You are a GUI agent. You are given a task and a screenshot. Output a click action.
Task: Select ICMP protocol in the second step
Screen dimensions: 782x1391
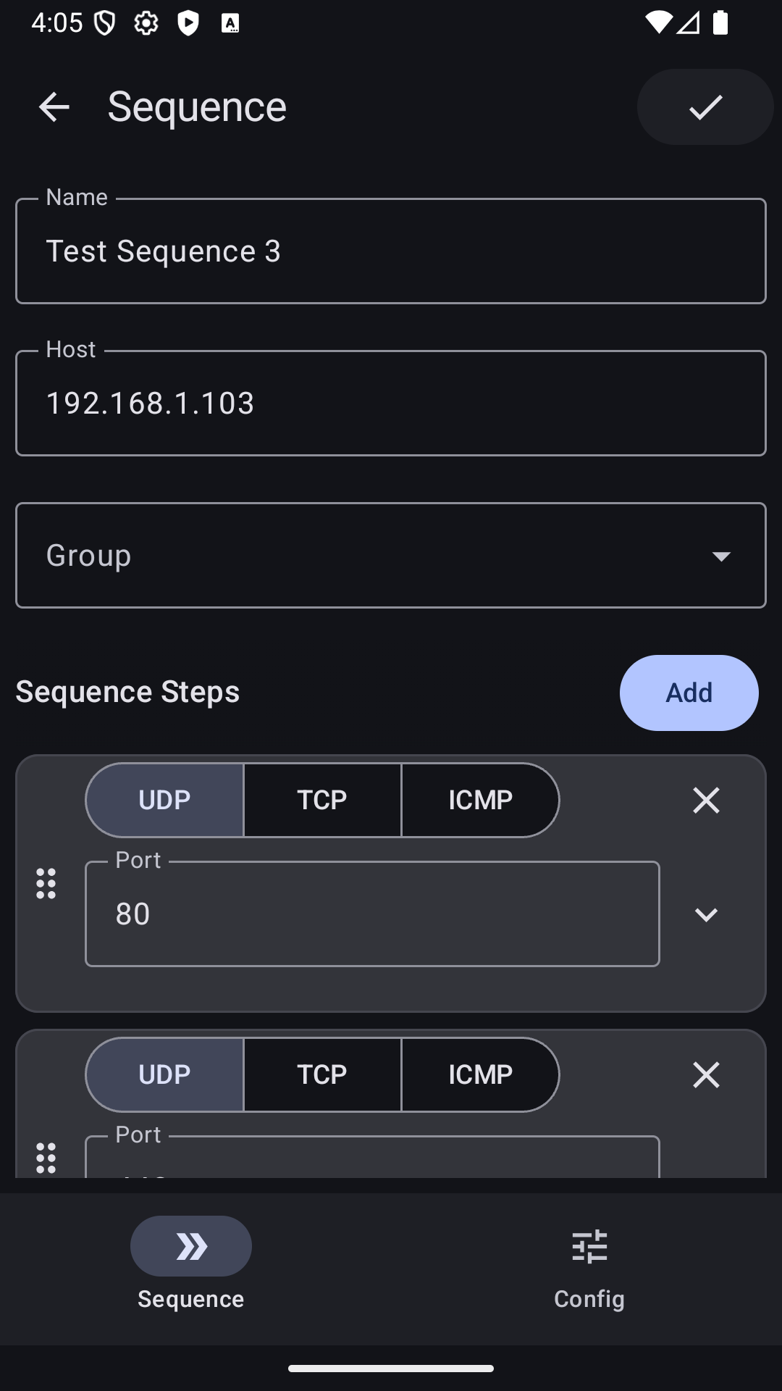point(480,1075)
